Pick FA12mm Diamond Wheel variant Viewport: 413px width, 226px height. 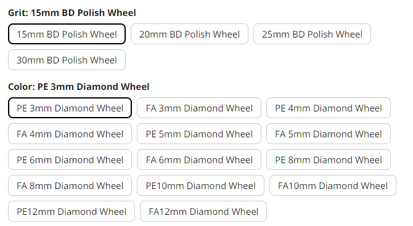coord(203,211)
